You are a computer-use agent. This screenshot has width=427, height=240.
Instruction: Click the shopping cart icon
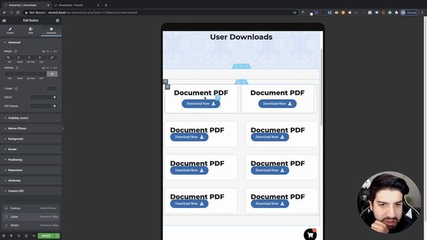[x=310, y=235]
